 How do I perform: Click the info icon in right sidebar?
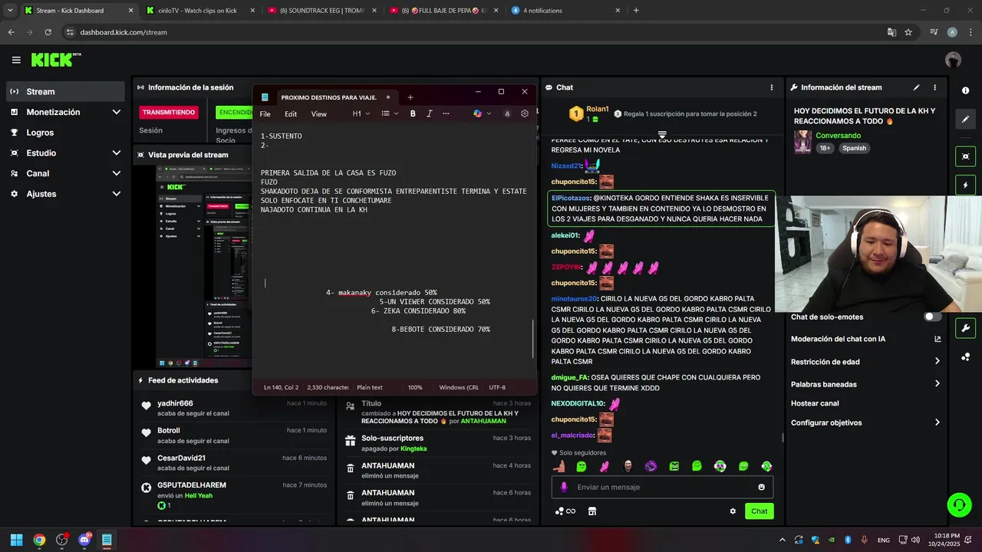965,90
